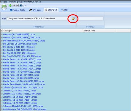The width and height of the screenshot is (131, 111).
Task: Click the Search [0] group label
Action: 90,27
